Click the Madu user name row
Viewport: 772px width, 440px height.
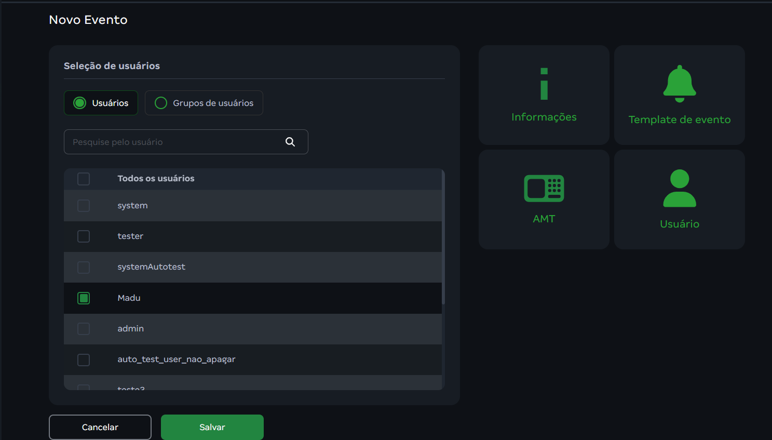tap(129, 298)
